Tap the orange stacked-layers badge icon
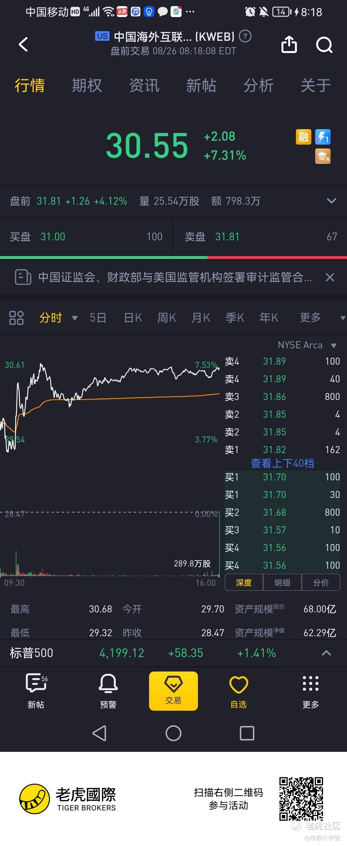The image size is (347, 846). tap(323, 156)
